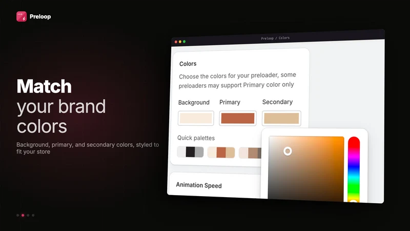Screen dimensions: 410x231
Task: Click the 'Background' label text
Action: point(194,102)
